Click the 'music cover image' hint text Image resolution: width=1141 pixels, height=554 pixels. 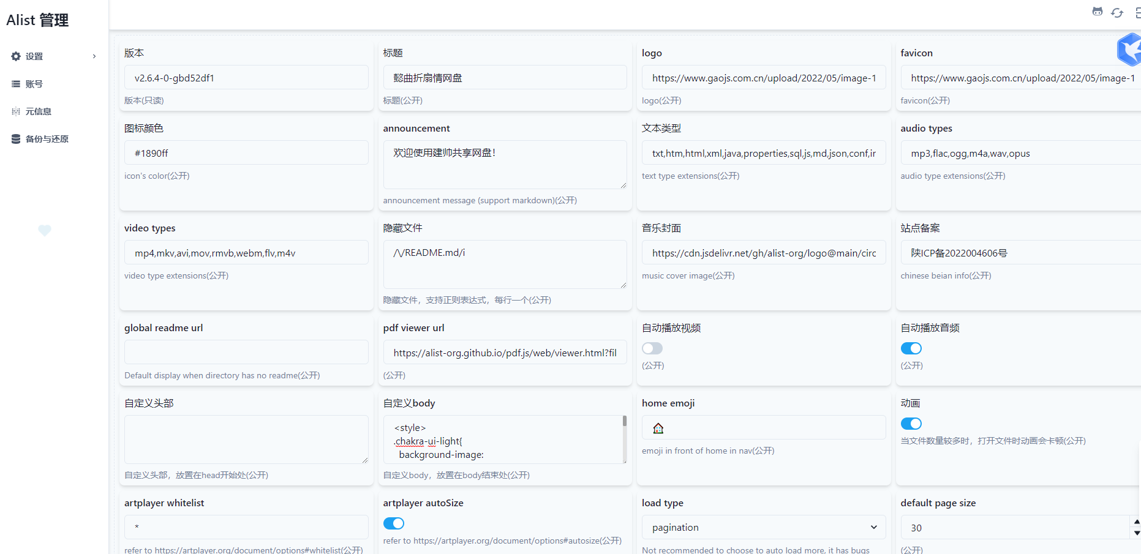688,275
